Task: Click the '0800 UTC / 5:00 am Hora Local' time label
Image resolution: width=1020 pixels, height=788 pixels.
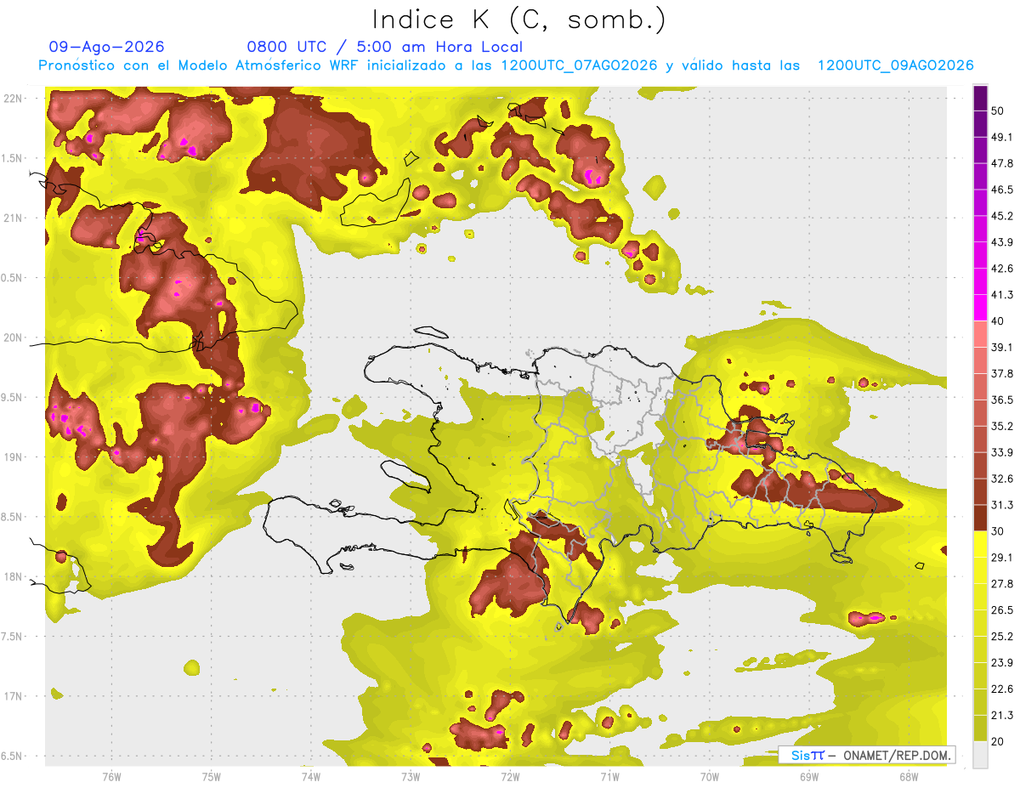Action: coord(385,47)
